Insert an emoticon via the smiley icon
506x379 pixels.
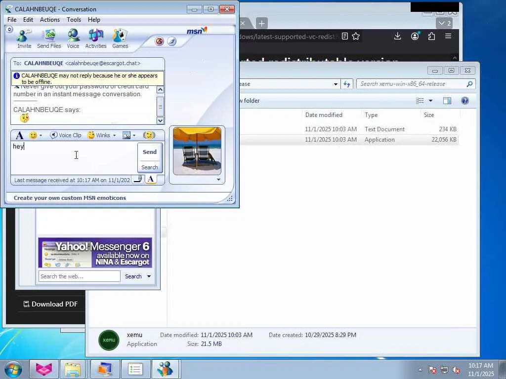click(x=33, y=135)
